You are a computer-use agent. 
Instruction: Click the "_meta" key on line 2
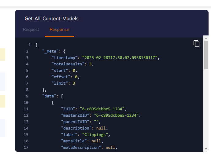(50, 51)
